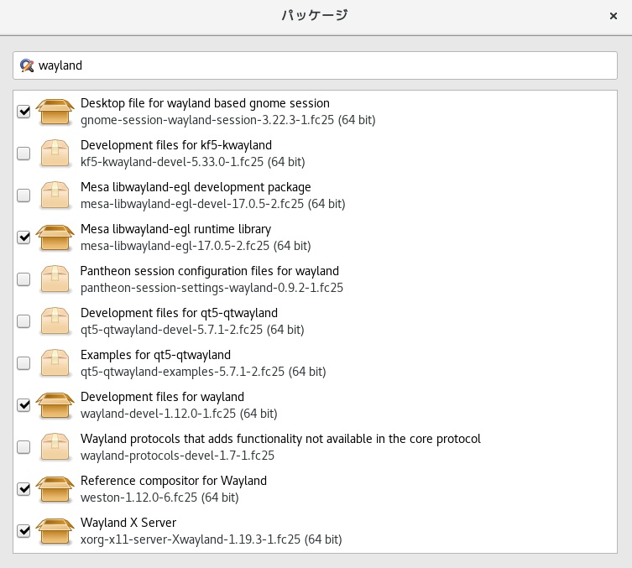Tick the wayland-protocols-devel checkbox

click(24, 447)
